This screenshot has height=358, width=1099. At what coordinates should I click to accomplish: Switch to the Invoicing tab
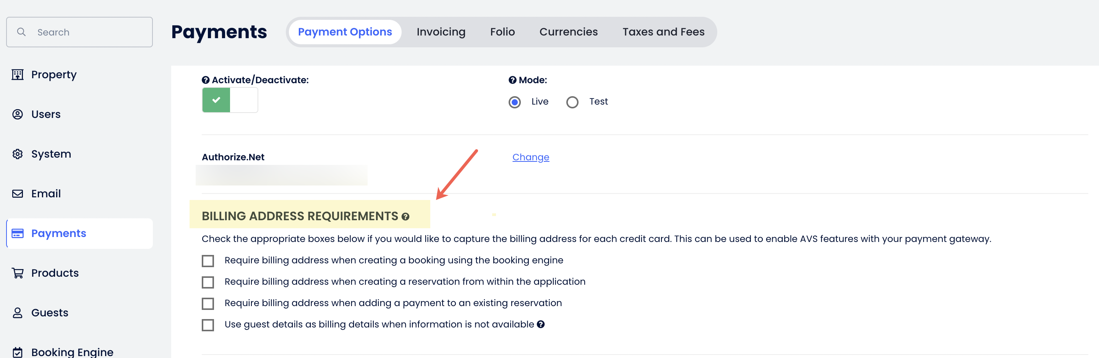[441, 32]
